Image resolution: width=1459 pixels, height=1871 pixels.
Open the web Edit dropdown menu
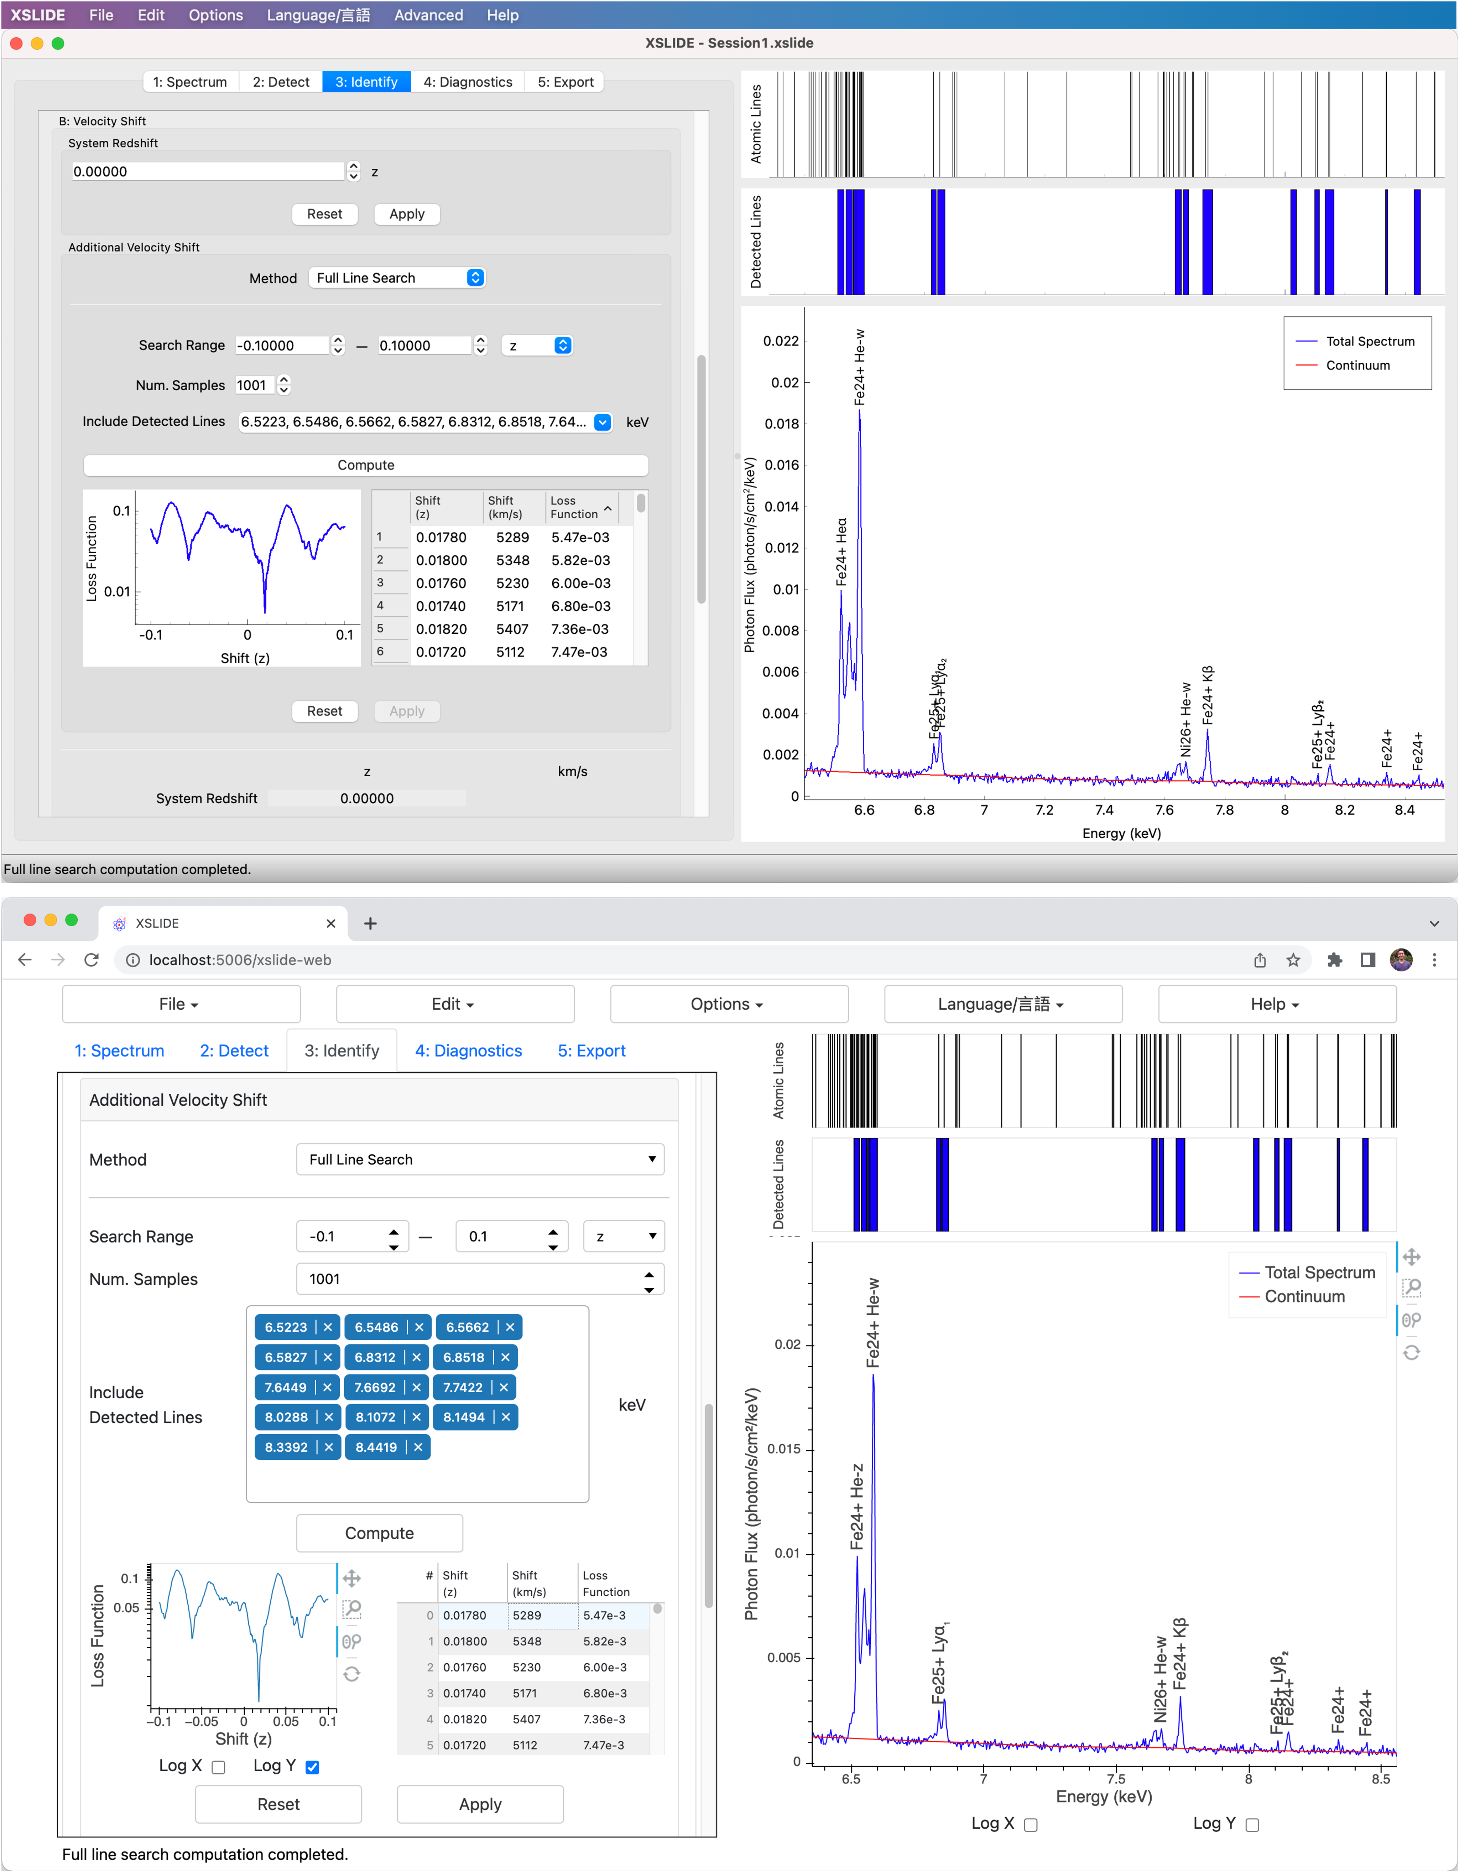pyautogui.click(x=455, y=1004)
